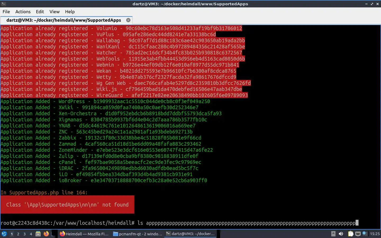Click the Watcher registered application line
Viewport: 381px width, 238px height.
121,53
